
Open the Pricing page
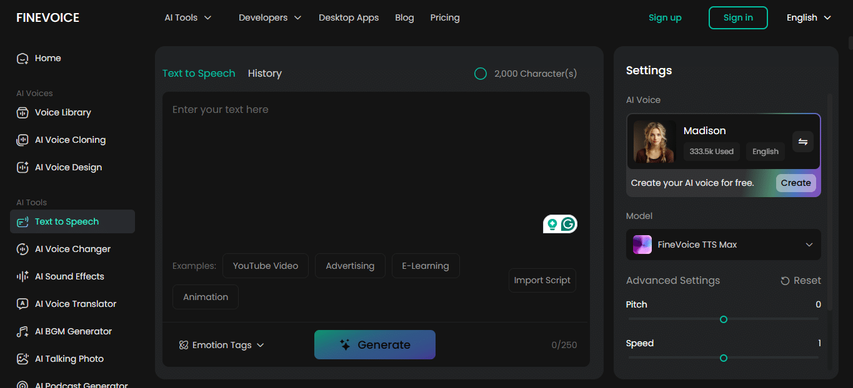tap(445, 17)
